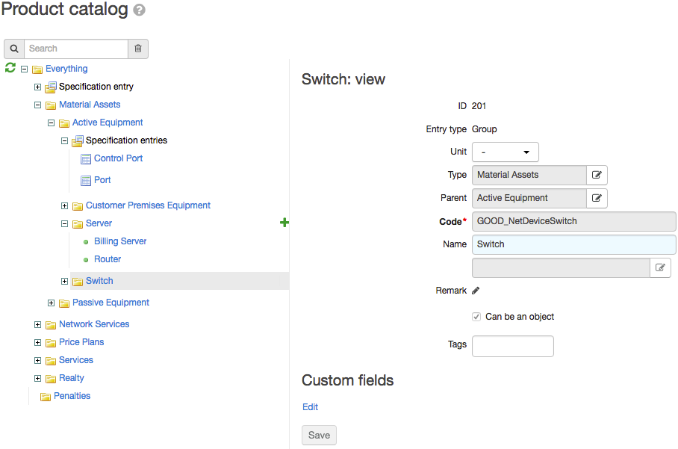Click the Everything folder icon
Screen dimensions: 678x449
37,69
